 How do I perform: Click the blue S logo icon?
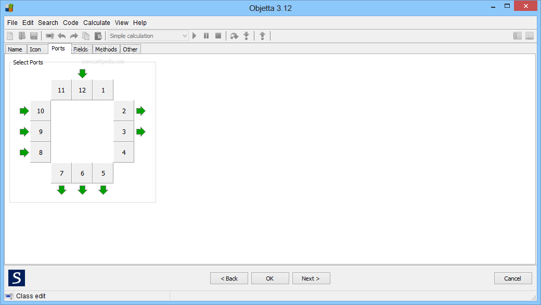[17, 278]
